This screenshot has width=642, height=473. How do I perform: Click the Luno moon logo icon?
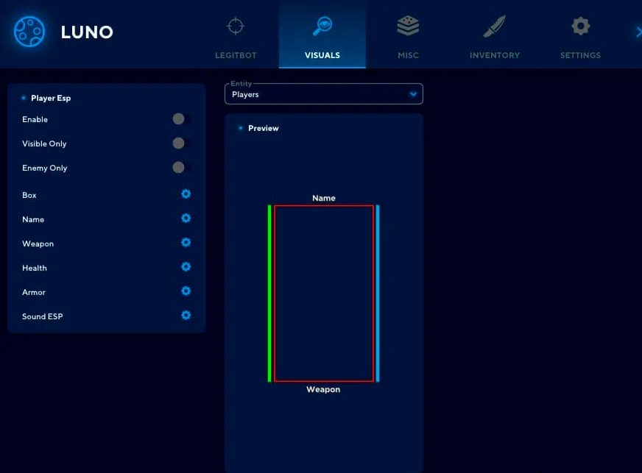tap(29, 32)
